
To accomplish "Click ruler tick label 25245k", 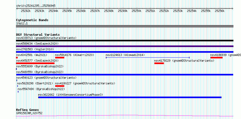I will tap(67, 11).
